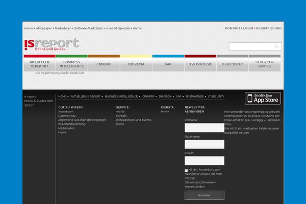Image resolution: width=306 pixels, height=204 pixels.
Task: Open IT Roadshows und Events link
Action: pos(134,120)
